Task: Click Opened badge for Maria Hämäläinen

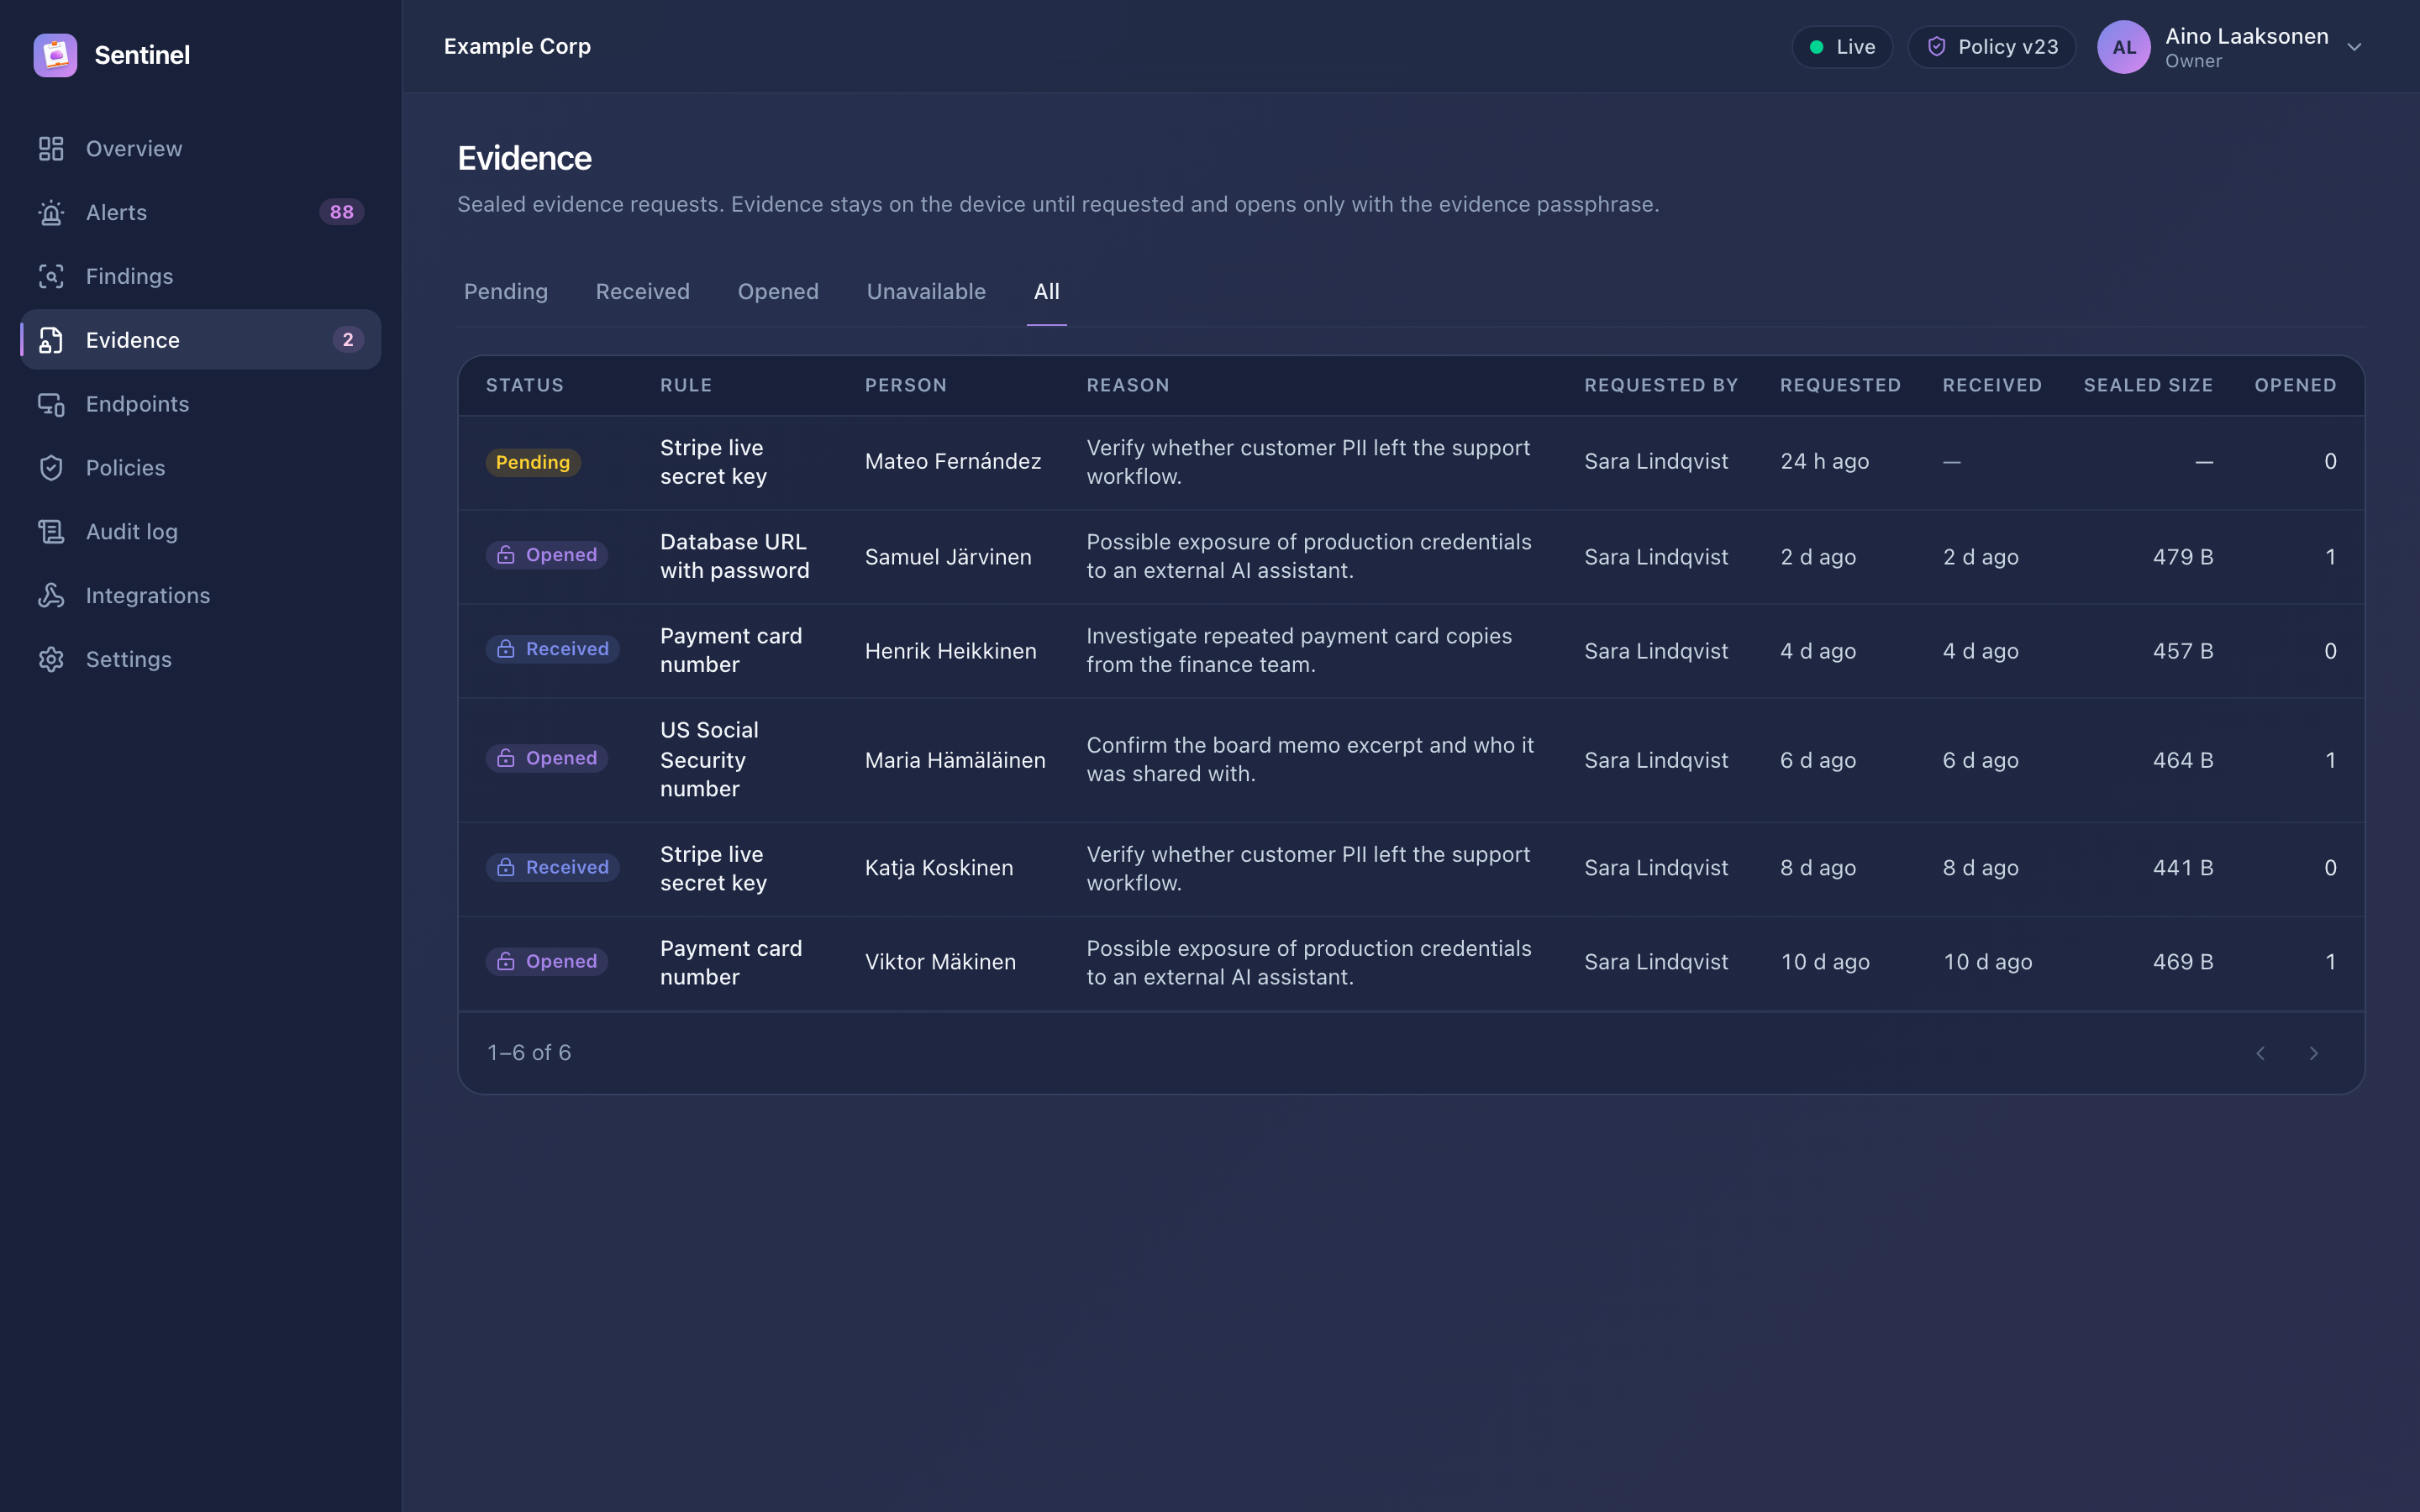Action: [547, 758]
